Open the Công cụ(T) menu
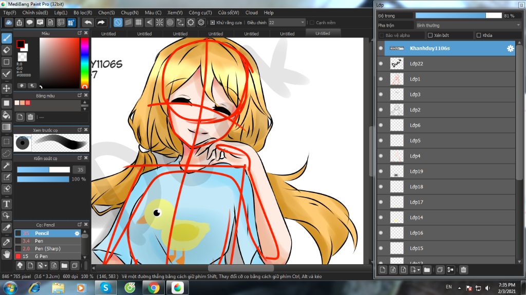 200,13
